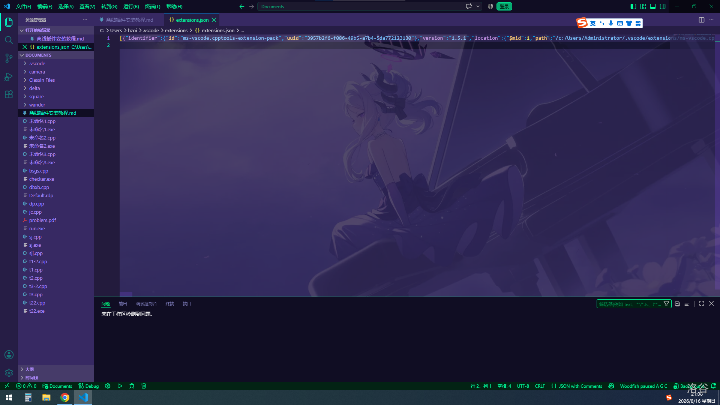Screen dimensions: 720x405
Task: Open the Explorer view in activity bar
Action: coord(9,22)
